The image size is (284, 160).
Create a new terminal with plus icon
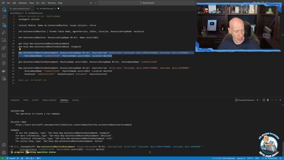257,100
